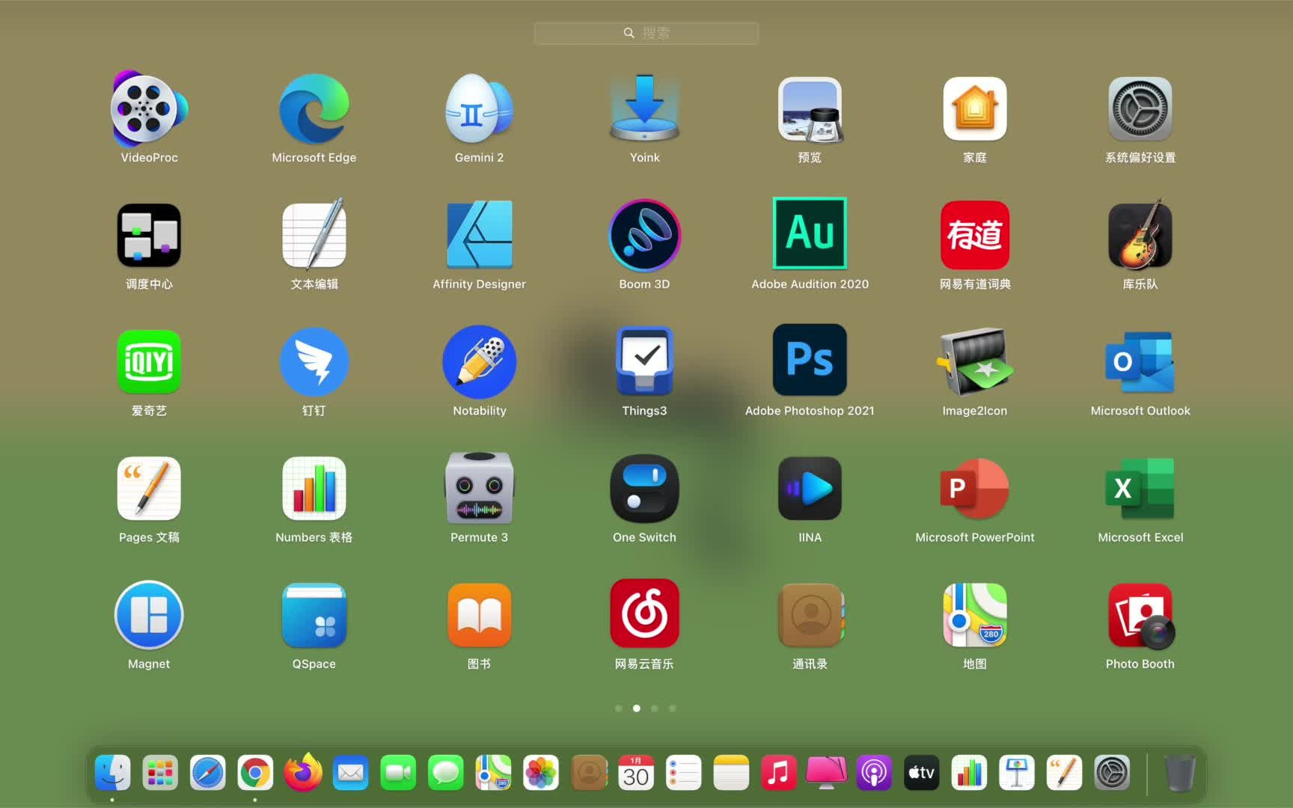
Task: Launch One Switch
Action: click(644, 489)
